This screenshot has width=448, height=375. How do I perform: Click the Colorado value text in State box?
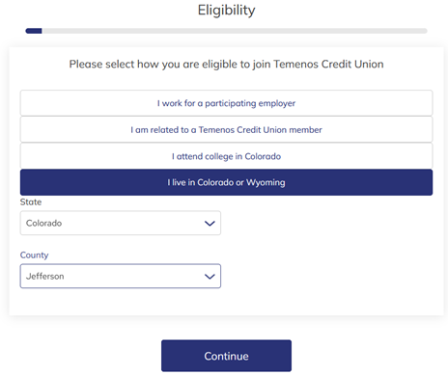click(43, 223)
